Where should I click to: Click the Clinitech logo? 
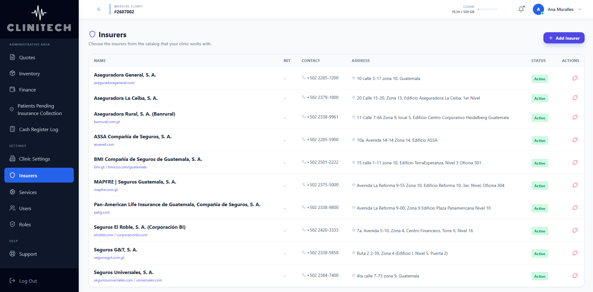[x=39, y=19]
